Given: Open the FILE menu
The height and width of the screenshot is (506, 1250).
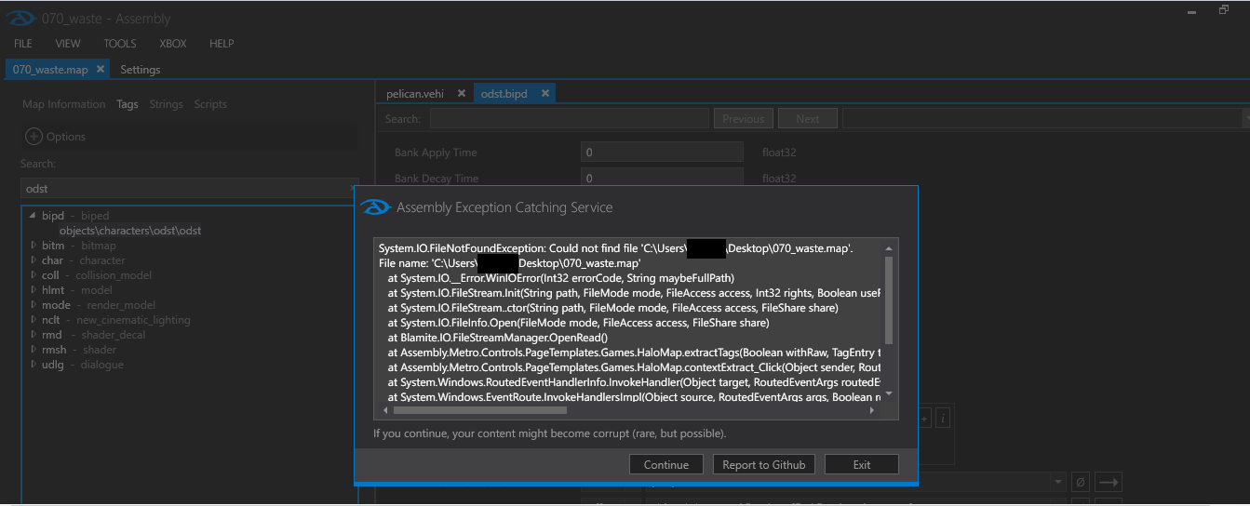Looking at the screenshot, I should (23, 44).
